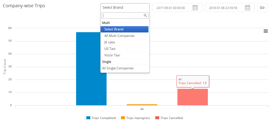Pick US Taxi in dropdown
270x123 pixels.
[110, 49]
